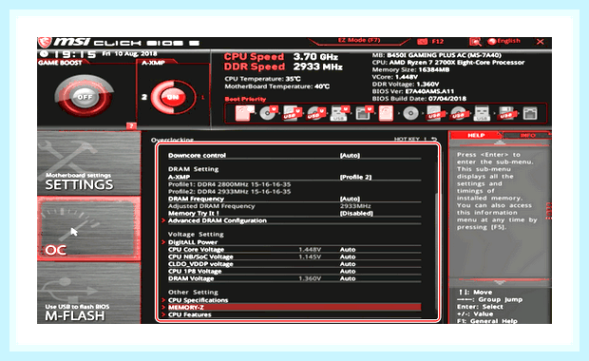Expand Advanced DRAM Configuration submenu
This screenshot has width=589, height=361.
coord(218,220)
